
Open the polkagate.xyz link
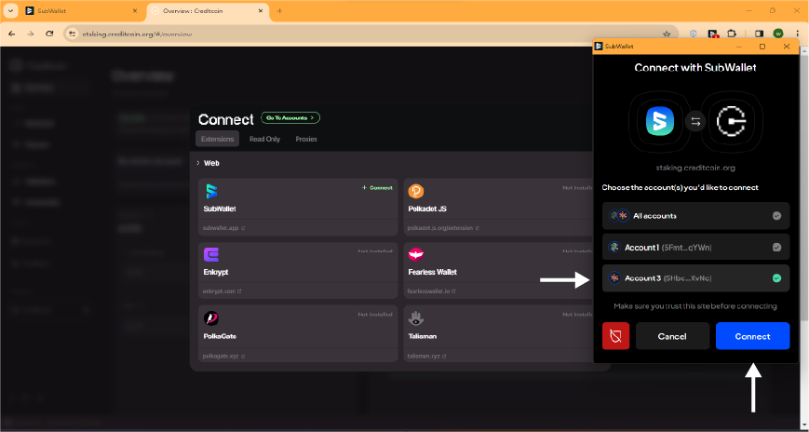(224, 357)
